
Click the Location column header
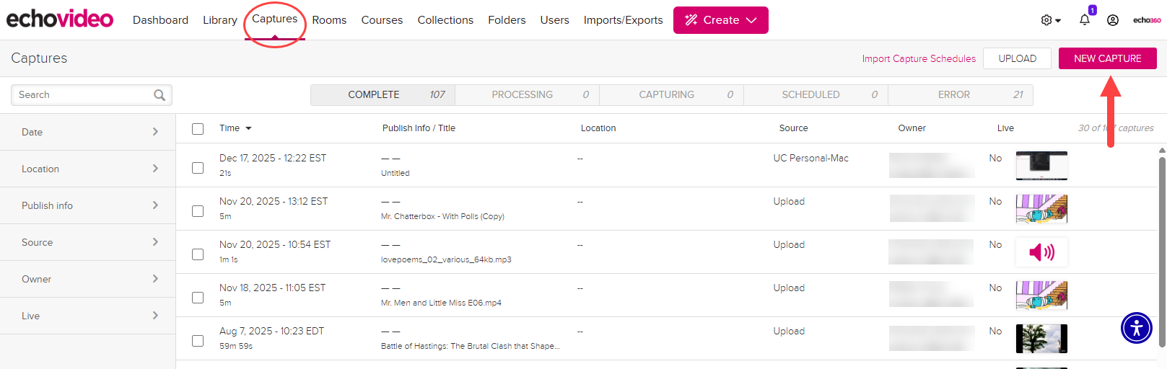coord(598,128)
